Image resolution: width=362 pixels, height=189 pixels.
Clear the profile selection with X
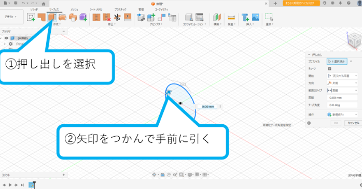pos(351,61)
